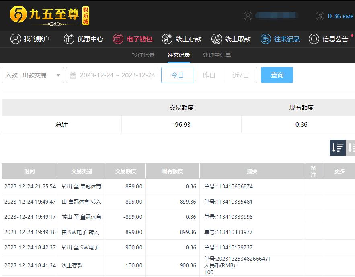Open 信息公告 announcements

pos(328,39)
